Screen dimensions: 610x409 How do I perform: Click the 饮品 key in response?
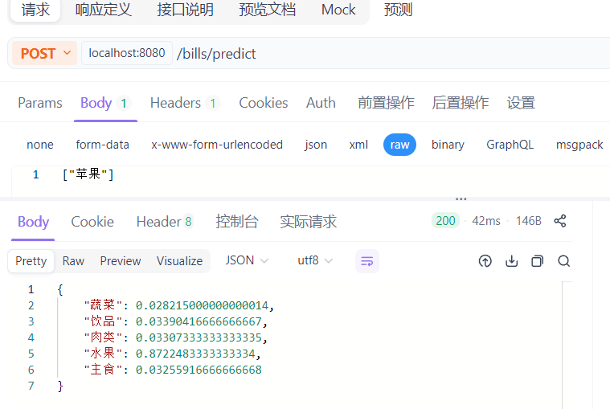[x=103, y=321]
